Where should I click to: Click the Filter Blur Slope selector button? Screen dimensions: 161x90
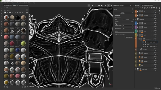point(123,13)
